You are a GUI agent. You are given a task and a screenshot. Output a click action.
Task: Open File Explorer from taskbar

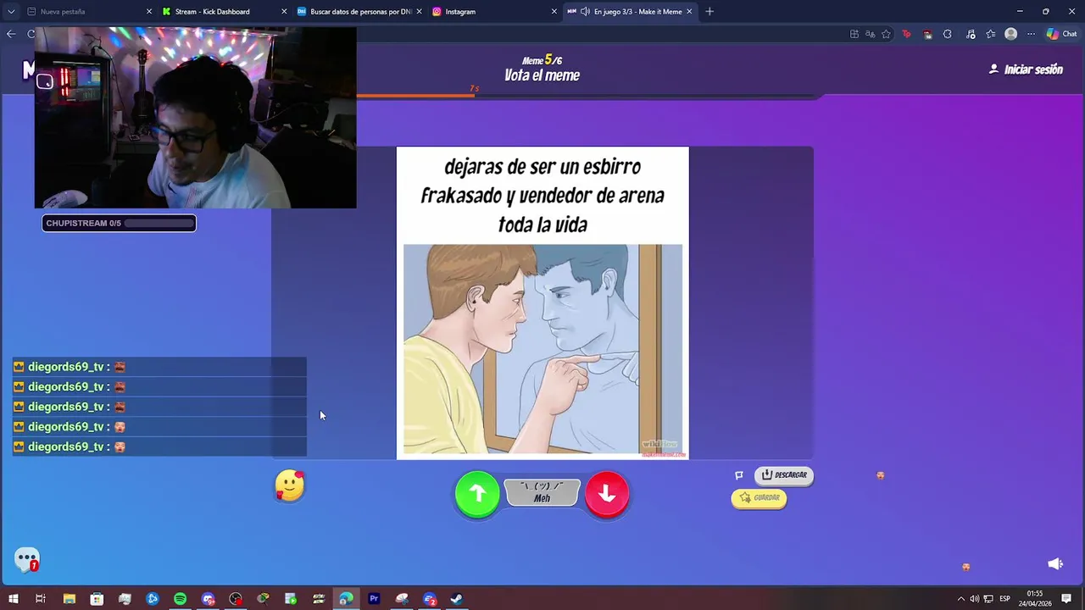(70, 599)
